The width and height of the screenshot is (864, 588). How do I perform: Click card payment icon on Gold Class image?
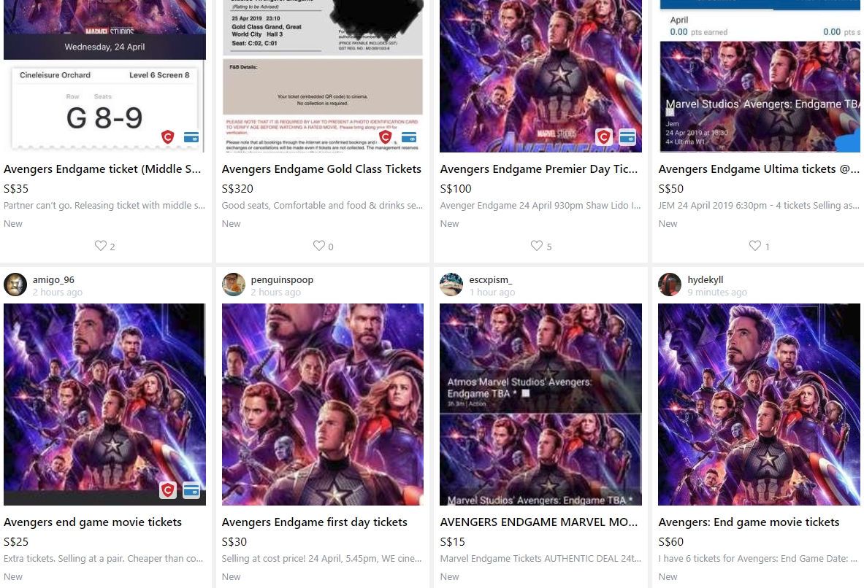point(409,137)
